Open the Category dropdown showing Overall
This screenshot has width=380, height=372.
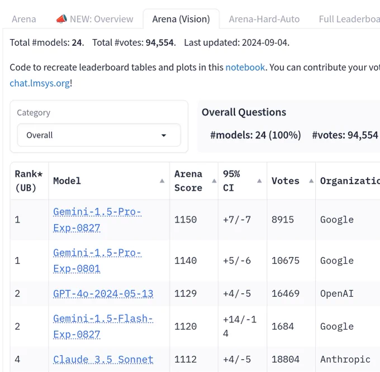coord(99,135)
